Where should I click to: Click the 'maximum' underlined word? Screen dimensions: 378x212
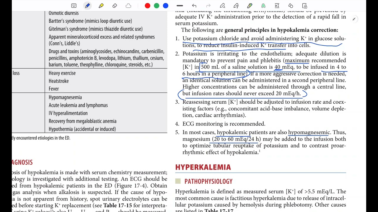[297, 61]
